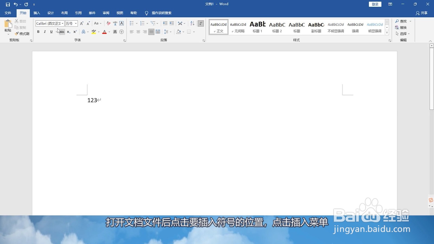Screen dimensions: 434x244
Task: Apply subscript formatting
Action: click(x=69, y=32)
